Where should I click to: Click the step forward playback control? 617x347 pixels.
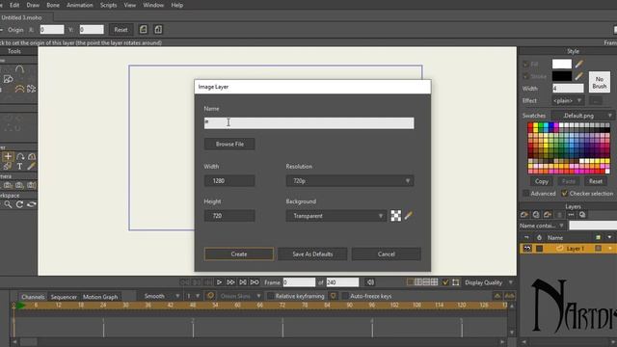pyautogui.click(x=230, y=282)
